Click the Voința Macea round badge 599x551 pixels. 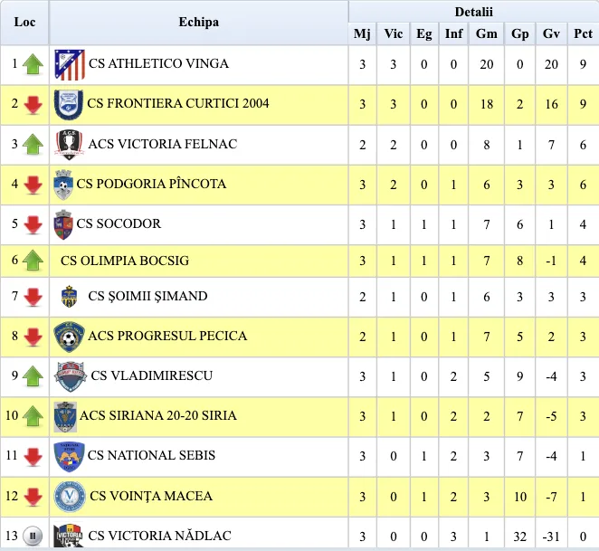(x=70, y=497)
